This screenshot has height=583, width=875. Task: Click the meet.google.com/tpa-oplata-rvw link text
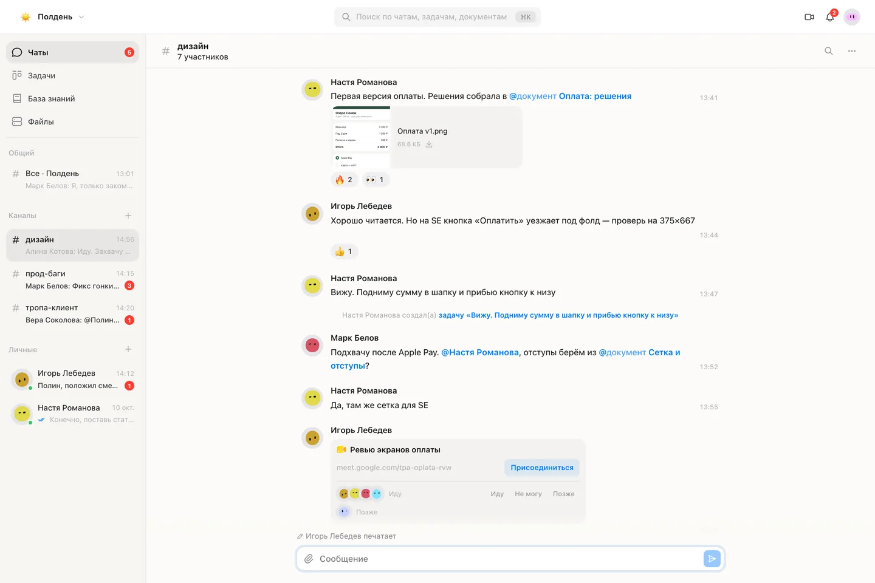pos(394,468)
